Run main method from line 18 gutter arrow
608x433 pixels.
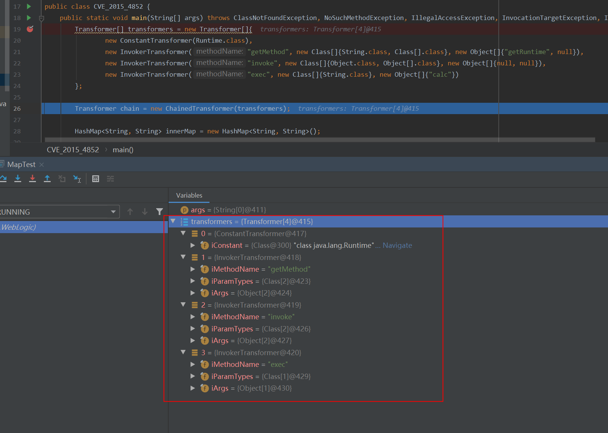pos(29,18)
